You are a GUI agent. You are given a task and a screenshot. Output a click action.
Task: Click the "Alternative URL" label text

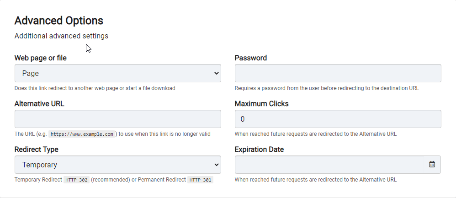coord(39,104)
